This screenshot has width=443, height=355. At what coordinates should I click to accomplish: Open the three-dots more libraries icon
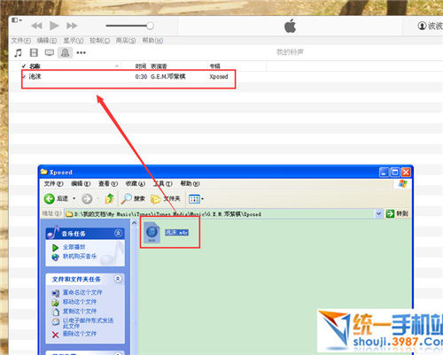(x=81, y=53)
